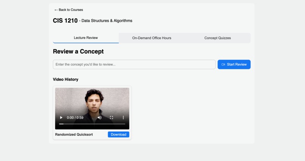
Task: Click the Review a Concept heading
Action: pos(78,51)
